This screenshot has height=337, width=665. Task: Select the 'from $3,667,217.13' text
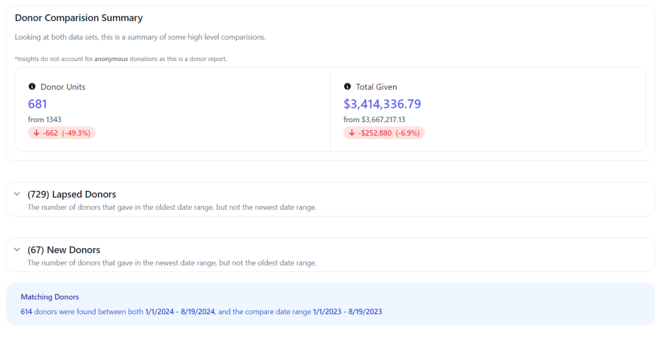pos(375,119)
